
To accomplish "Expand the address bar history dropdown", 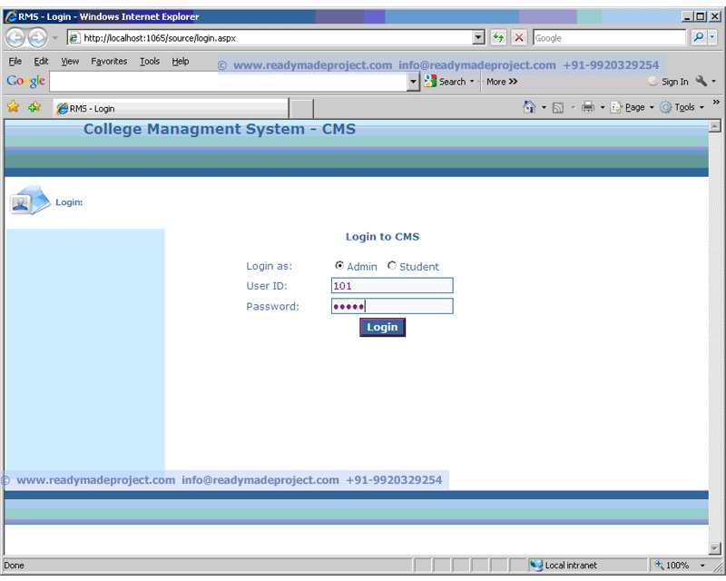I will pyautogui.click(x=479, y=38).
